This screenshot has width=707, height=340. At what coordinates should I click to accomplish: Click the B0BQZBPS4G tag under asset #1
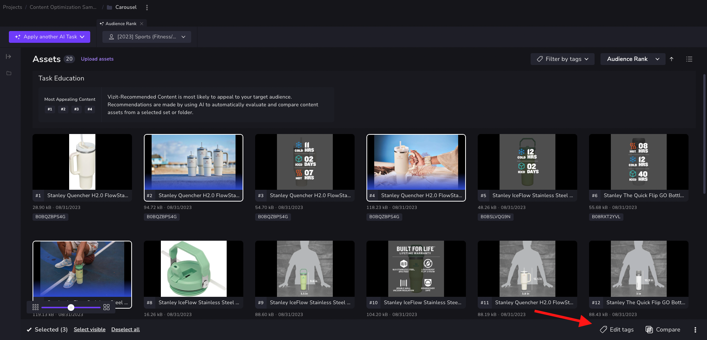pyautogui.click(x=50, y=217)
